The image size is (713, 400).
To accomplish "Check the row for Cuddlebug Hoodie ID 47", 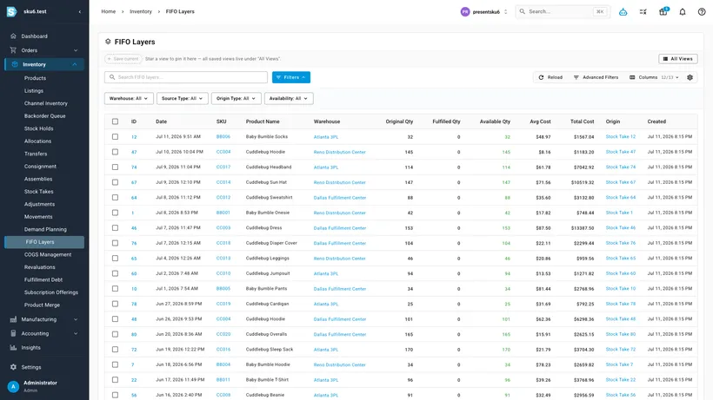I will point(115,152).
